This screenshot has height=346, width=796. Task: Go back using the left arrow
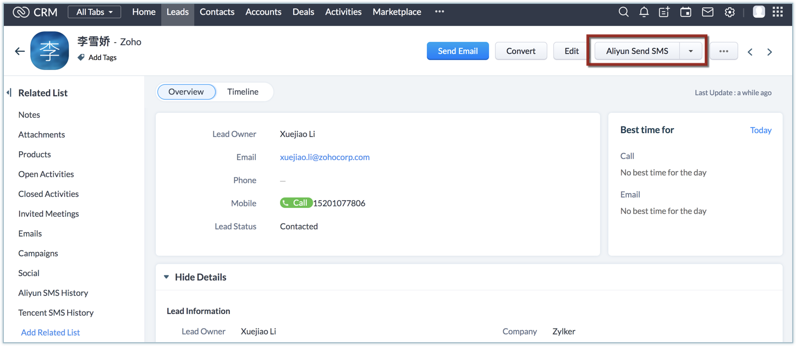click(x=20, y=51)
